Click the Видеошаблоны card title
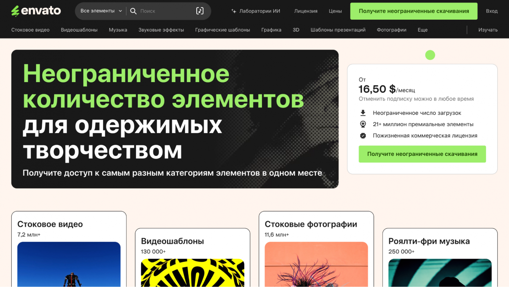The height and width of the screenshot is (287, 509). click(x=172, y=241)
